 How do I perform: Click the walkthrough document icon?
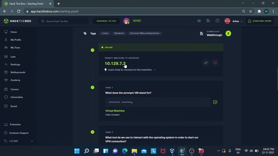[202, 33]
